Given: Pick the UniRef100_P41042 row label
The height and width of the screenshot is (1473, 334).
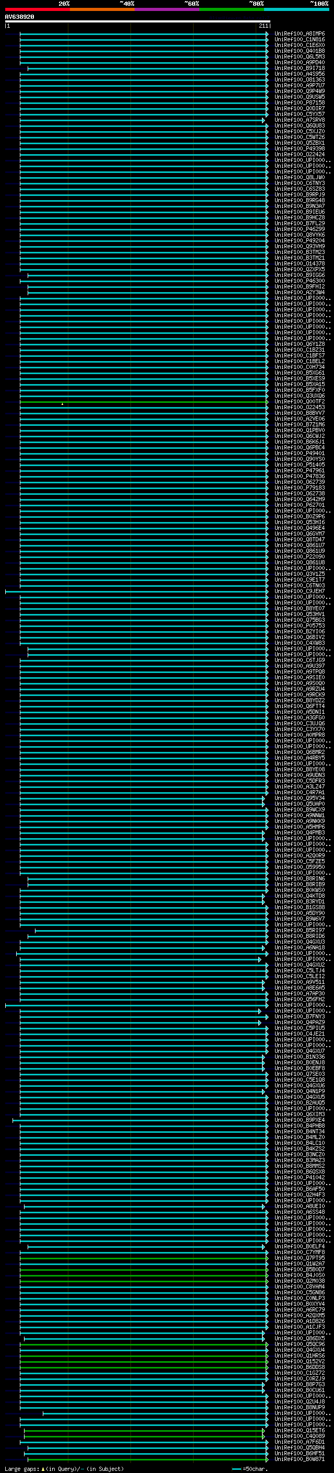Looking at the screenshot, I should click(x=300, y=1178).
